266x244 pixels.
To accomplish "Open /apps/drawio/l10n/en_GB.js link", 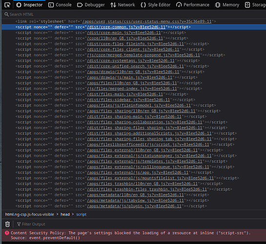I will click(133, 72).
